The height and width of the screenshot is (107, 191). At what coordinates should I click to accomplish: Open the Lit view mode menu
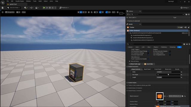pyautogui.click(x=18, y=12)
